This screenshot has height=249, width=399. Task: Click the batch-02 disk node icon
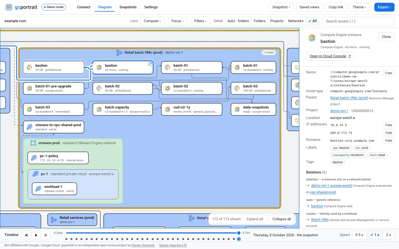(99, 88)
